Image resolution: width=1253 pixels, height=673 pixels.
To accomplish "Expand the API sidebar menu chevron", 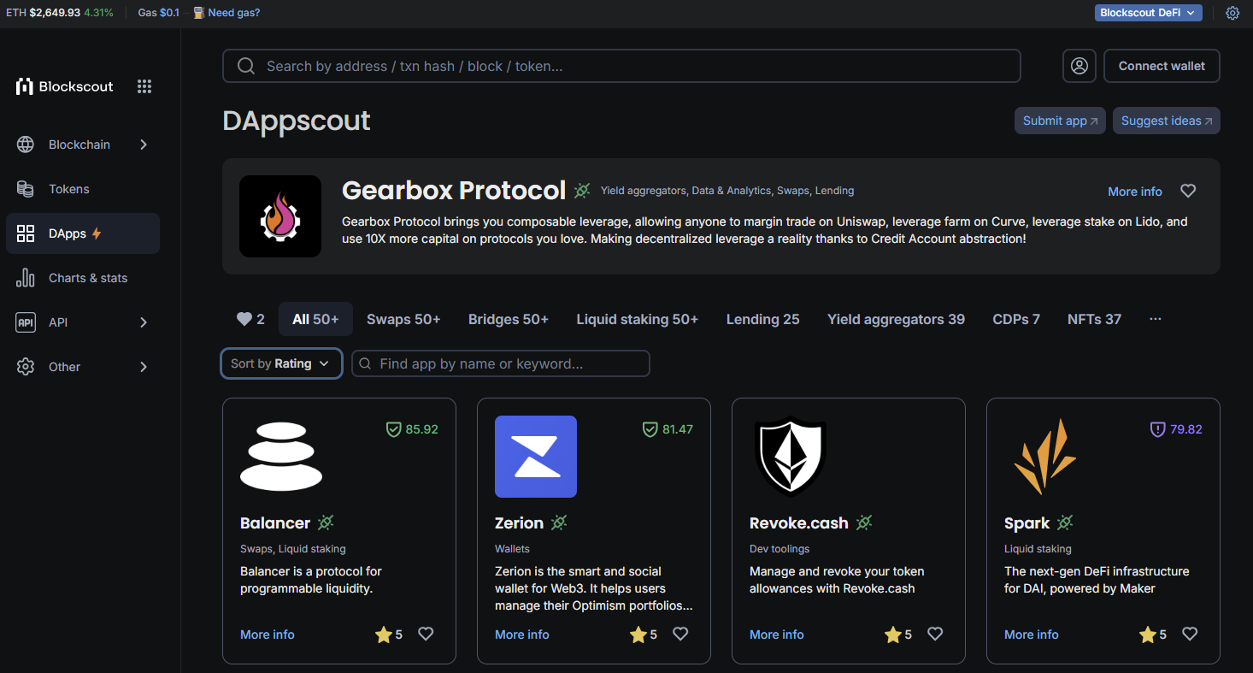I will [144, 322].
